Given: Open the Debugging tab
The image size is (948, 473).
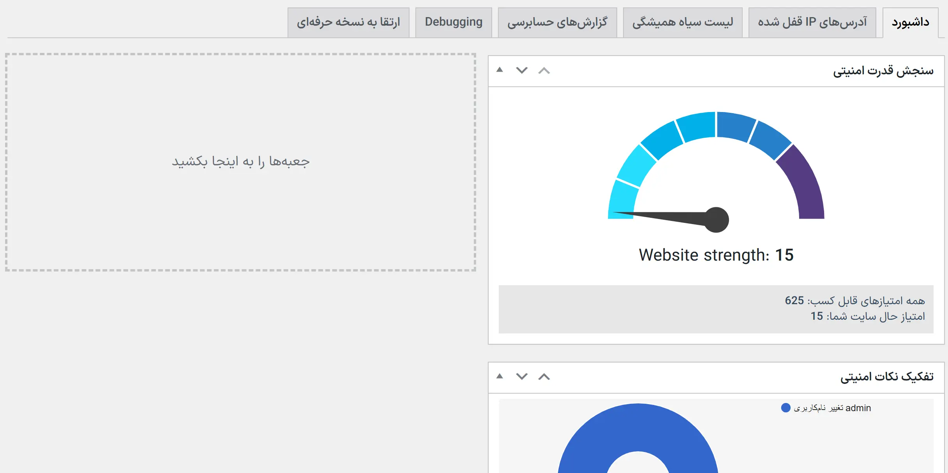Looking at the screenshot, I should pos(454,22).
